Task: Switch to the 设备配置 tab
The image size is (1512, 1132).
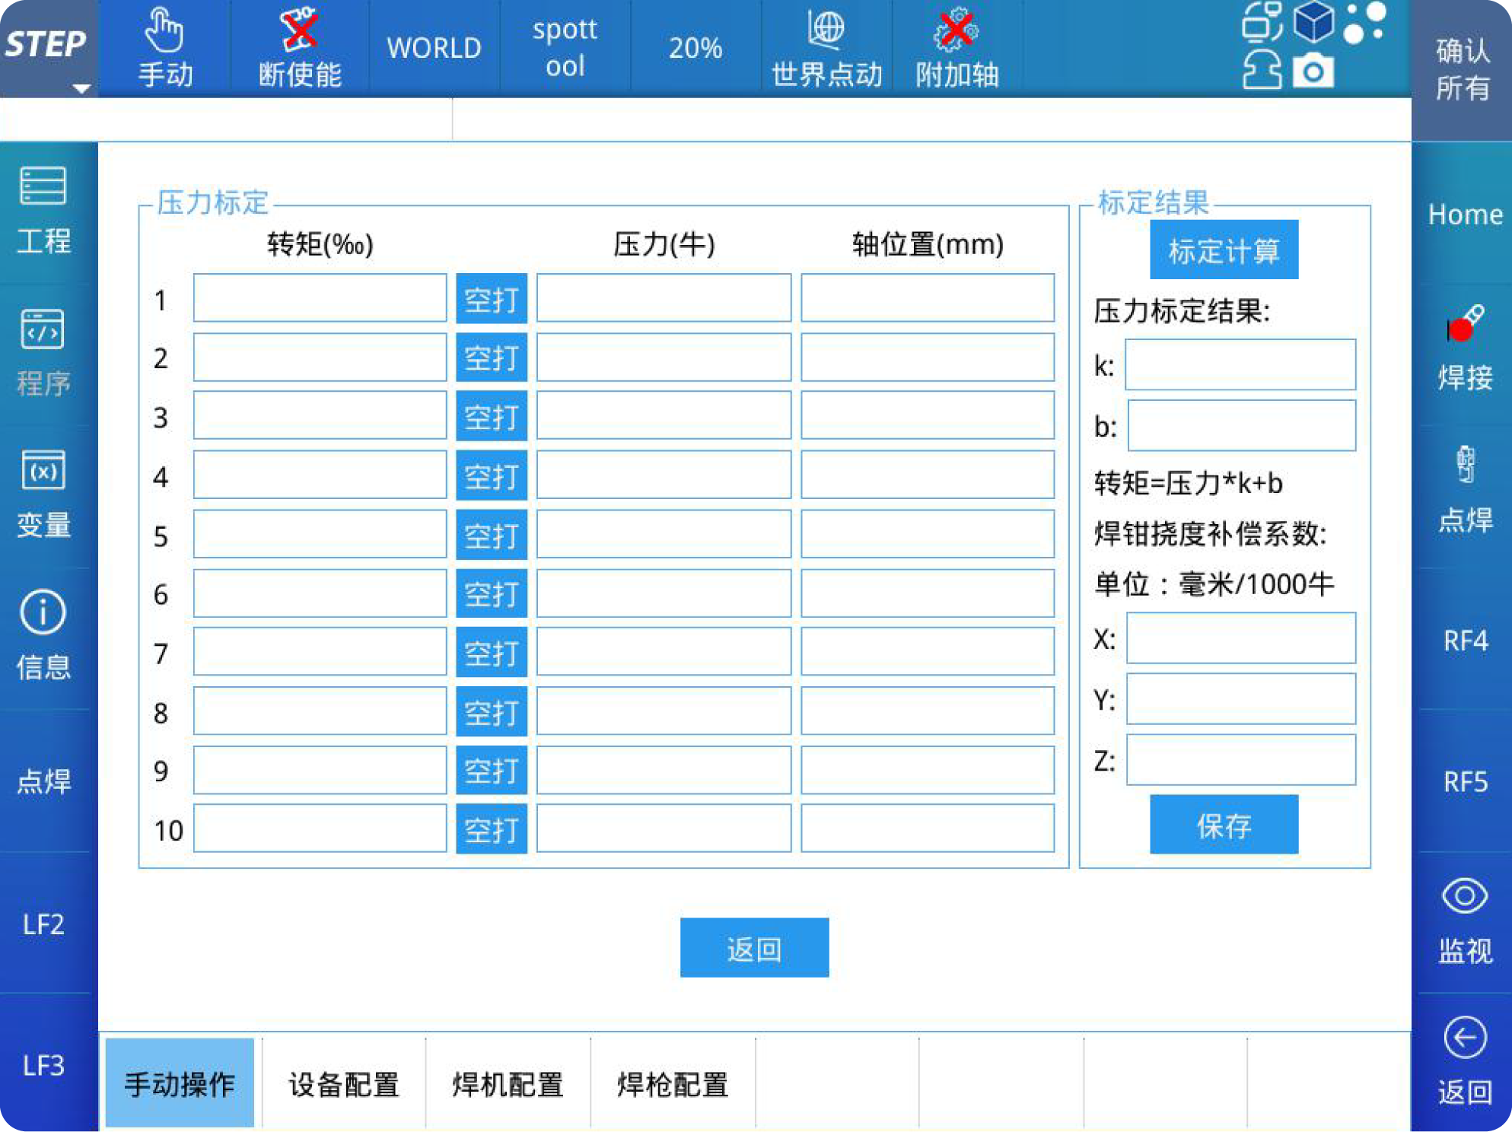Action: (x=344, y=1083)
